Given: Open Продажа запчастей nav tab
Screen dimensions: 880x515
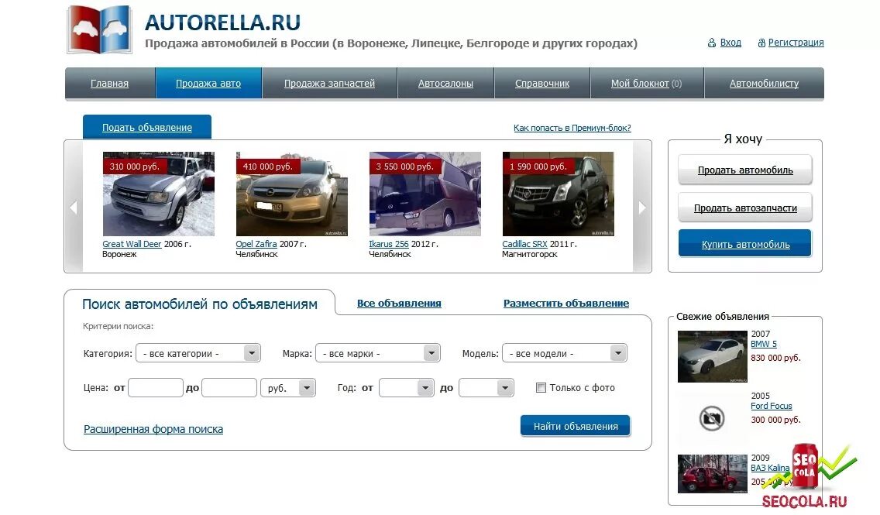Looking at the screenshot, I should click(329, 83).
